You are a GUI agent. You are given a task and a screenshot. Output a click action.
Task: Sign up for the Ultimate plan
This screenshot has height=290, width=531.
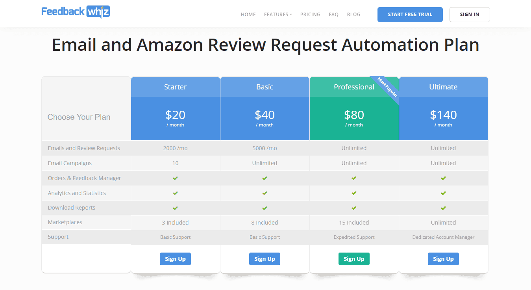(x=443, y=259)
